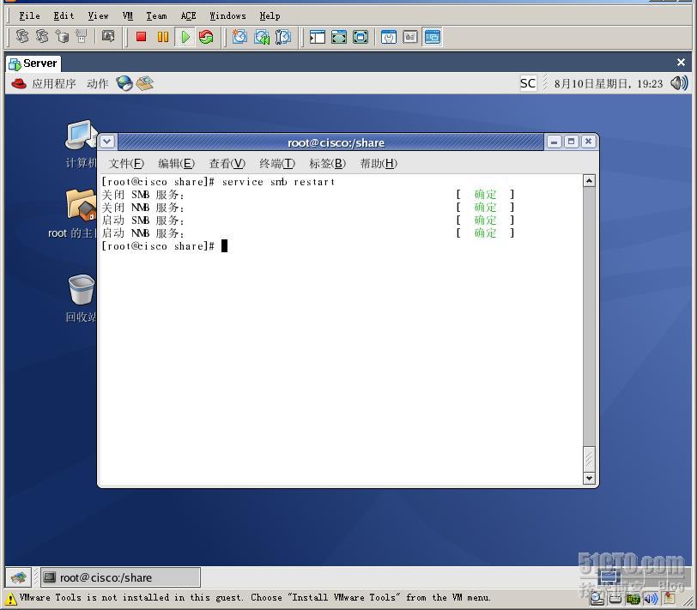Click the capture screen toolbar icon

click(x=108, y=36)
